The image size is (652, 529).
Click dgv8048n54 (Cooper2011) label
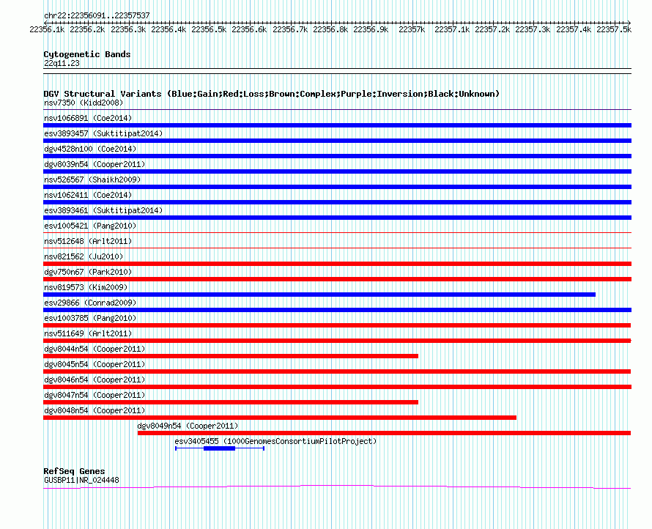[95, 410]
